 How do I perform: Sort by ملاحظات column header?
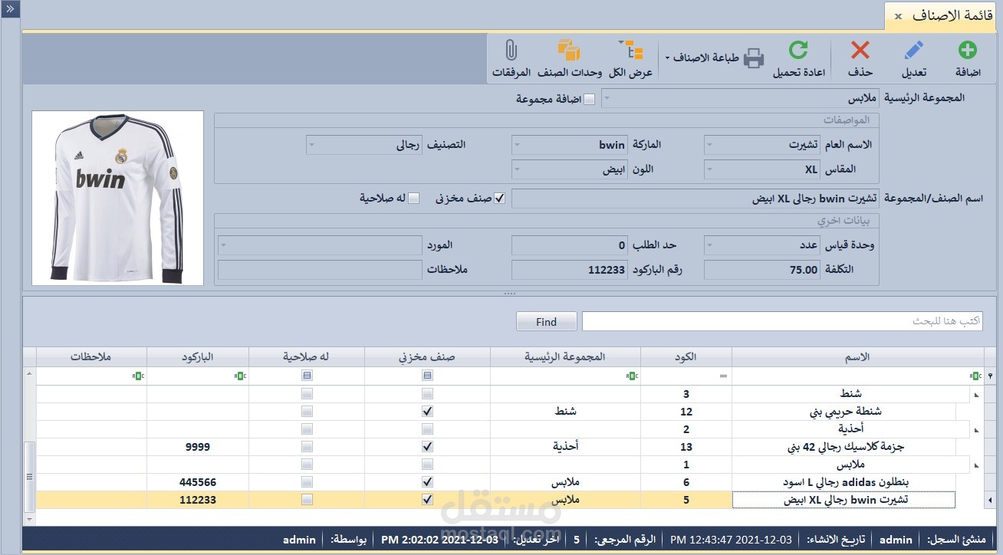pyautogui.click(x=91, y=357)
